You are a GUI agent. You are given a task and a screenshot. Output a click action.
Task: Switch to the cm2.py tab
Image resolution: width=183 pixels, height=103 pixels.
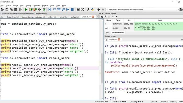click(51, 17)
